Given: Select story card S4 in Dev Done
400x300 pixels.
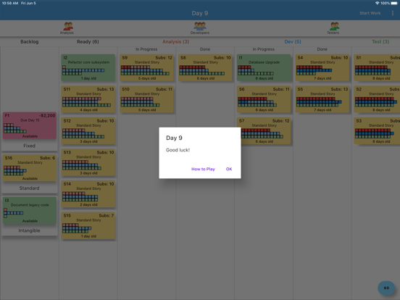Looking at the screenshot, I should (322, 67).
